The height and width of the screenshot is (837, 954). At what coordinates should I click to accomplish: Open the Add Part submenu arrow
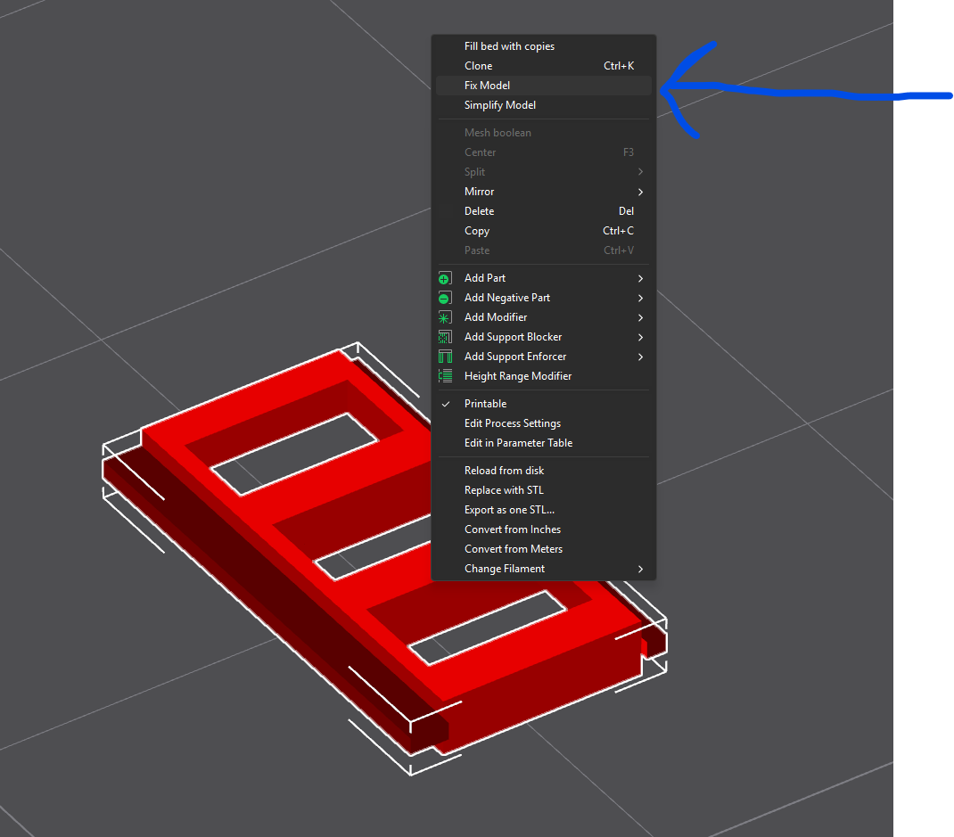(640, 278)
